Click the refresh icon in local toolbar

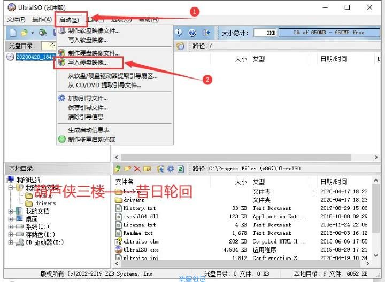pos(181,169)
